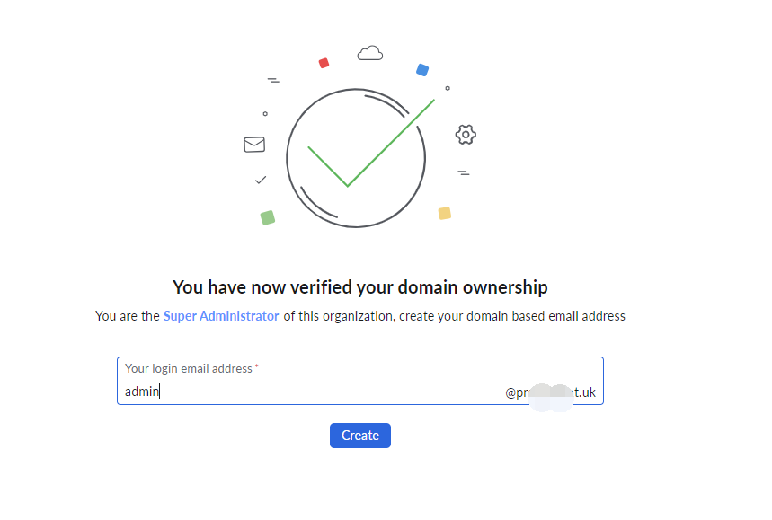This screenshot has width=772, height=520.
Task: Click the domain suffix ending in .uk
Action: [550, 392]
